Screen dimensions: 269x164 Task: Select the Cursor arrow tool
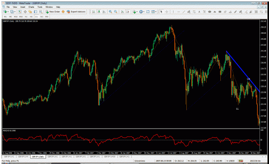point(161,12)
